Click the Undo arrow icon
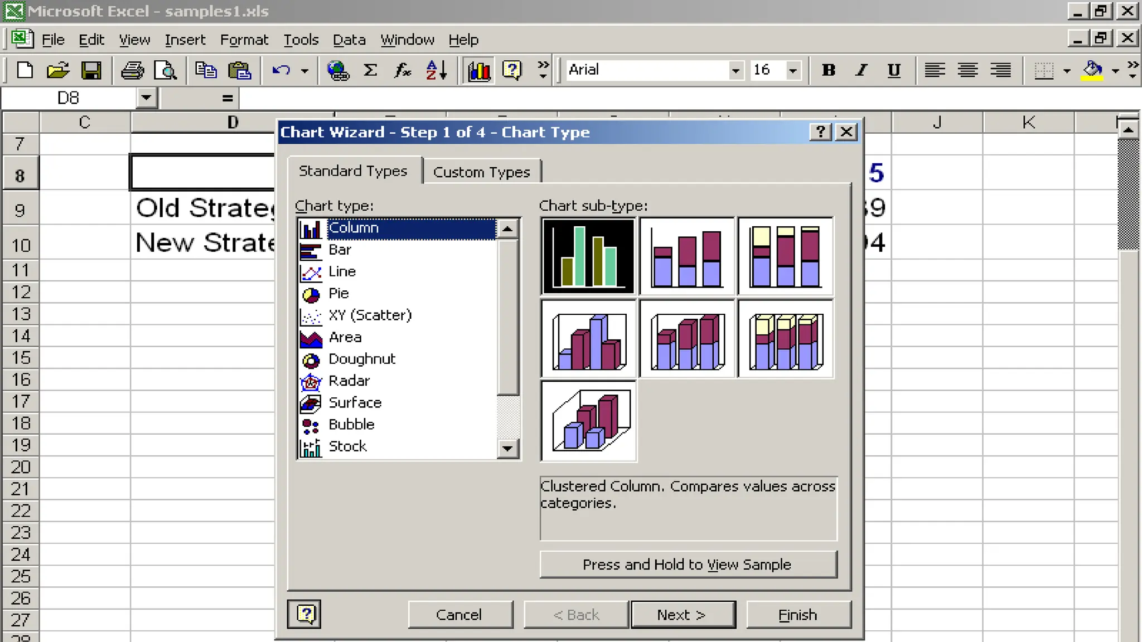 point(281,70)
